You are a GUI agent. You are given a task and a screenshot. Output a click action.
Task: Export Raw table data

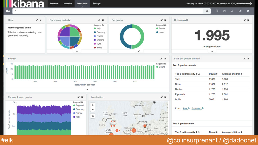186,108
